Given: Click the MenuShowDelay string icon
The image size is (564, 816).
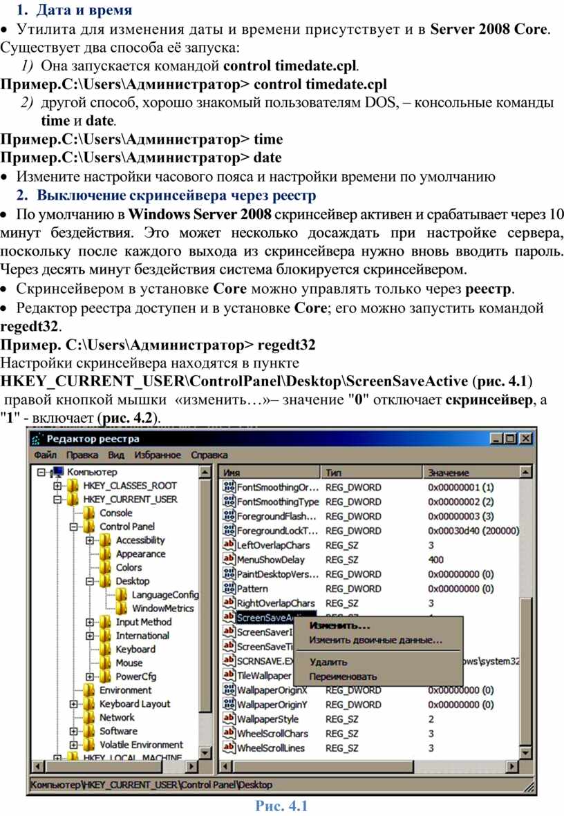Looking at the screenshot, I should (229, 560).
